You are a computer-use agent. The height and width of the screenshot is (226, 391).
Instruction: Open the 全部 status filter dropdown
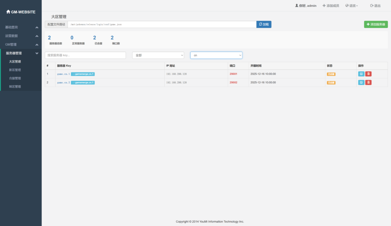coord(158,55)
